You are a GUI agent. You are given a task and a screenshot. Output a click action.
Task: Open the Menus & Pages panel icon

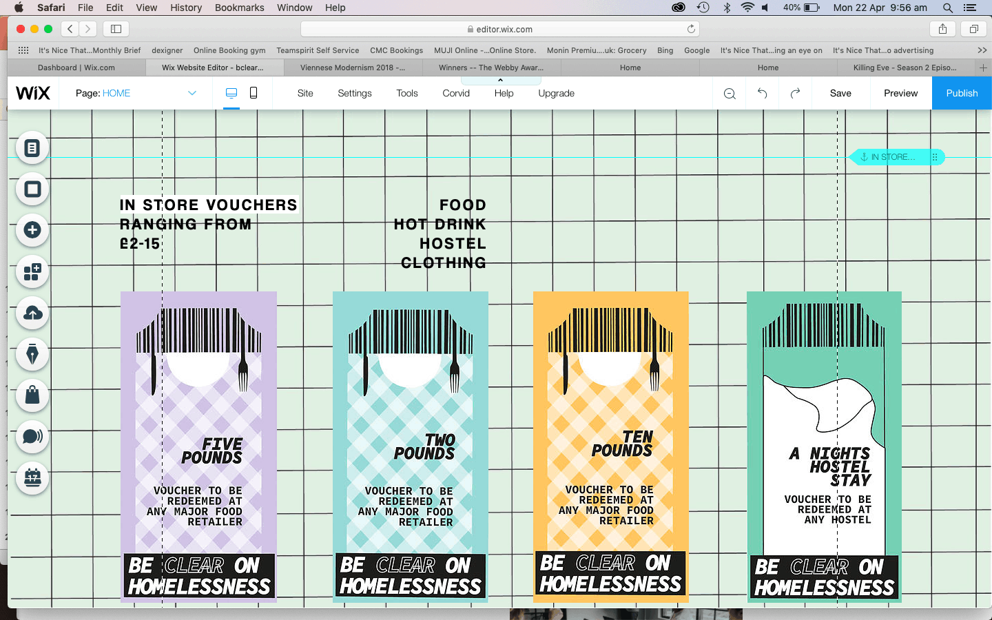click(32, 148)
